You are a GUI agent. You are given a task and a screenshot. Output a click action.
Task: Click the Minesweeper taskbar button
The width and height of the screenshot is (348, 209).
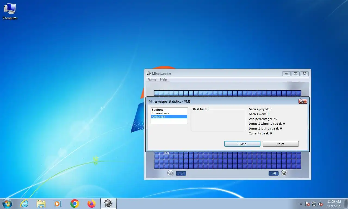tap(108, 204)
